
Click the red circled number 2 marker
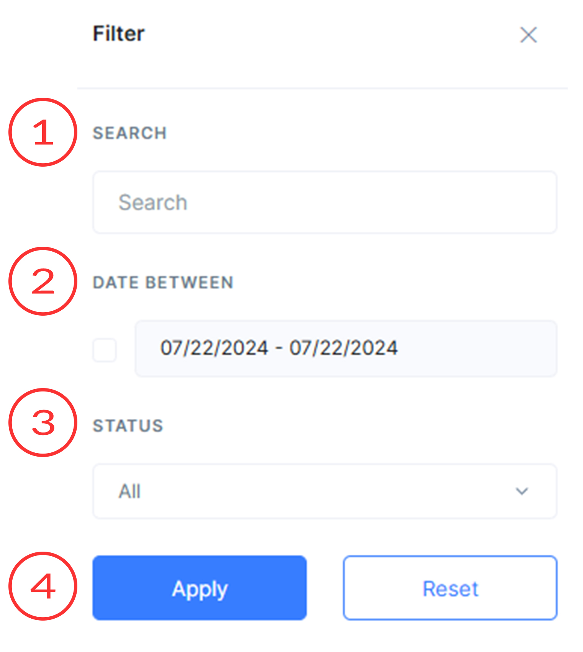[43, 281]
